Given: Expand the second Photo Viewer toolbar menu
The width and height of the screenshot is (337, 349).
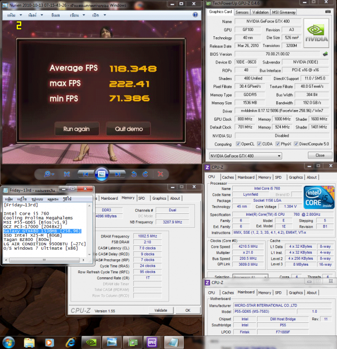Looking at the screenshot, I should (x=35, y=15).
